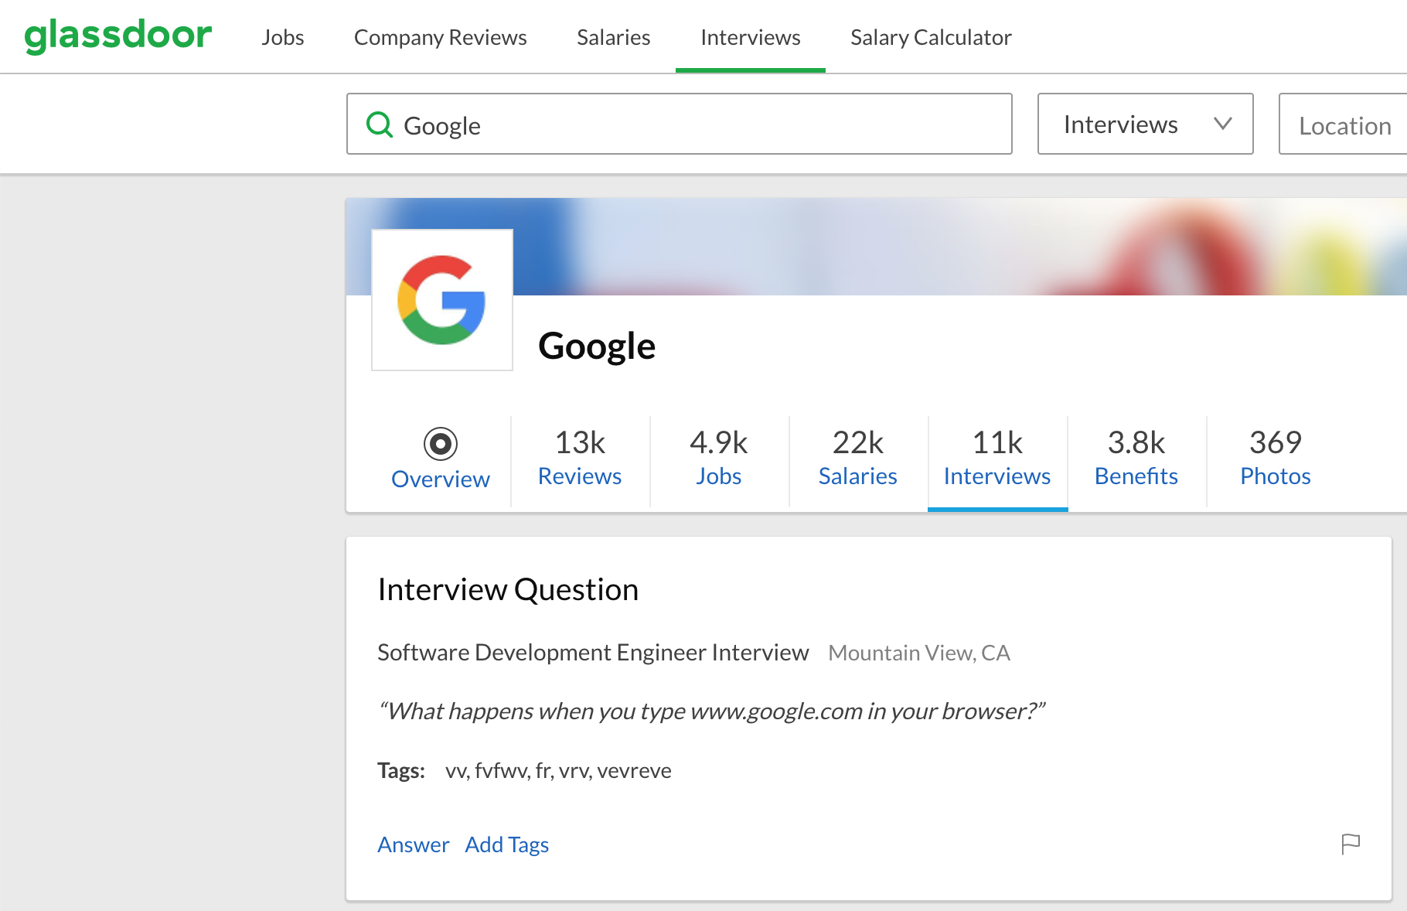
Task: Click the Answer link
Action: coord(413,844)
